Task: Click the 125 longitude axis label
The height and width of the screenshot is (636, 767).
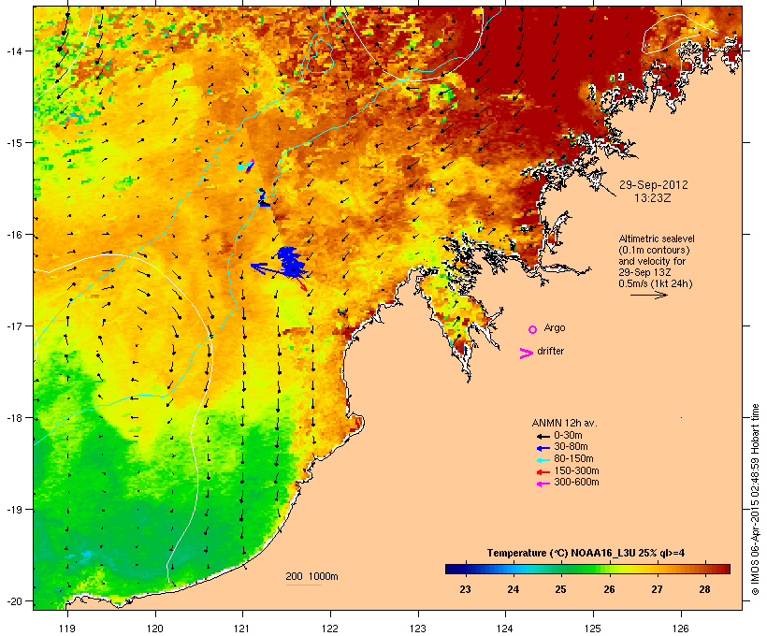Action: click(593, 629)
